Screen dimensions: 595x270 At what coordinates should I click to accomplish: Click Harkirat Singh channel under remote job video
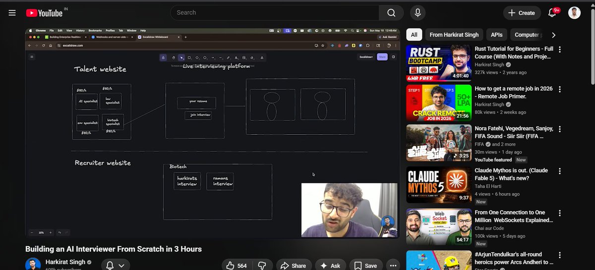(x=489, y=105)
